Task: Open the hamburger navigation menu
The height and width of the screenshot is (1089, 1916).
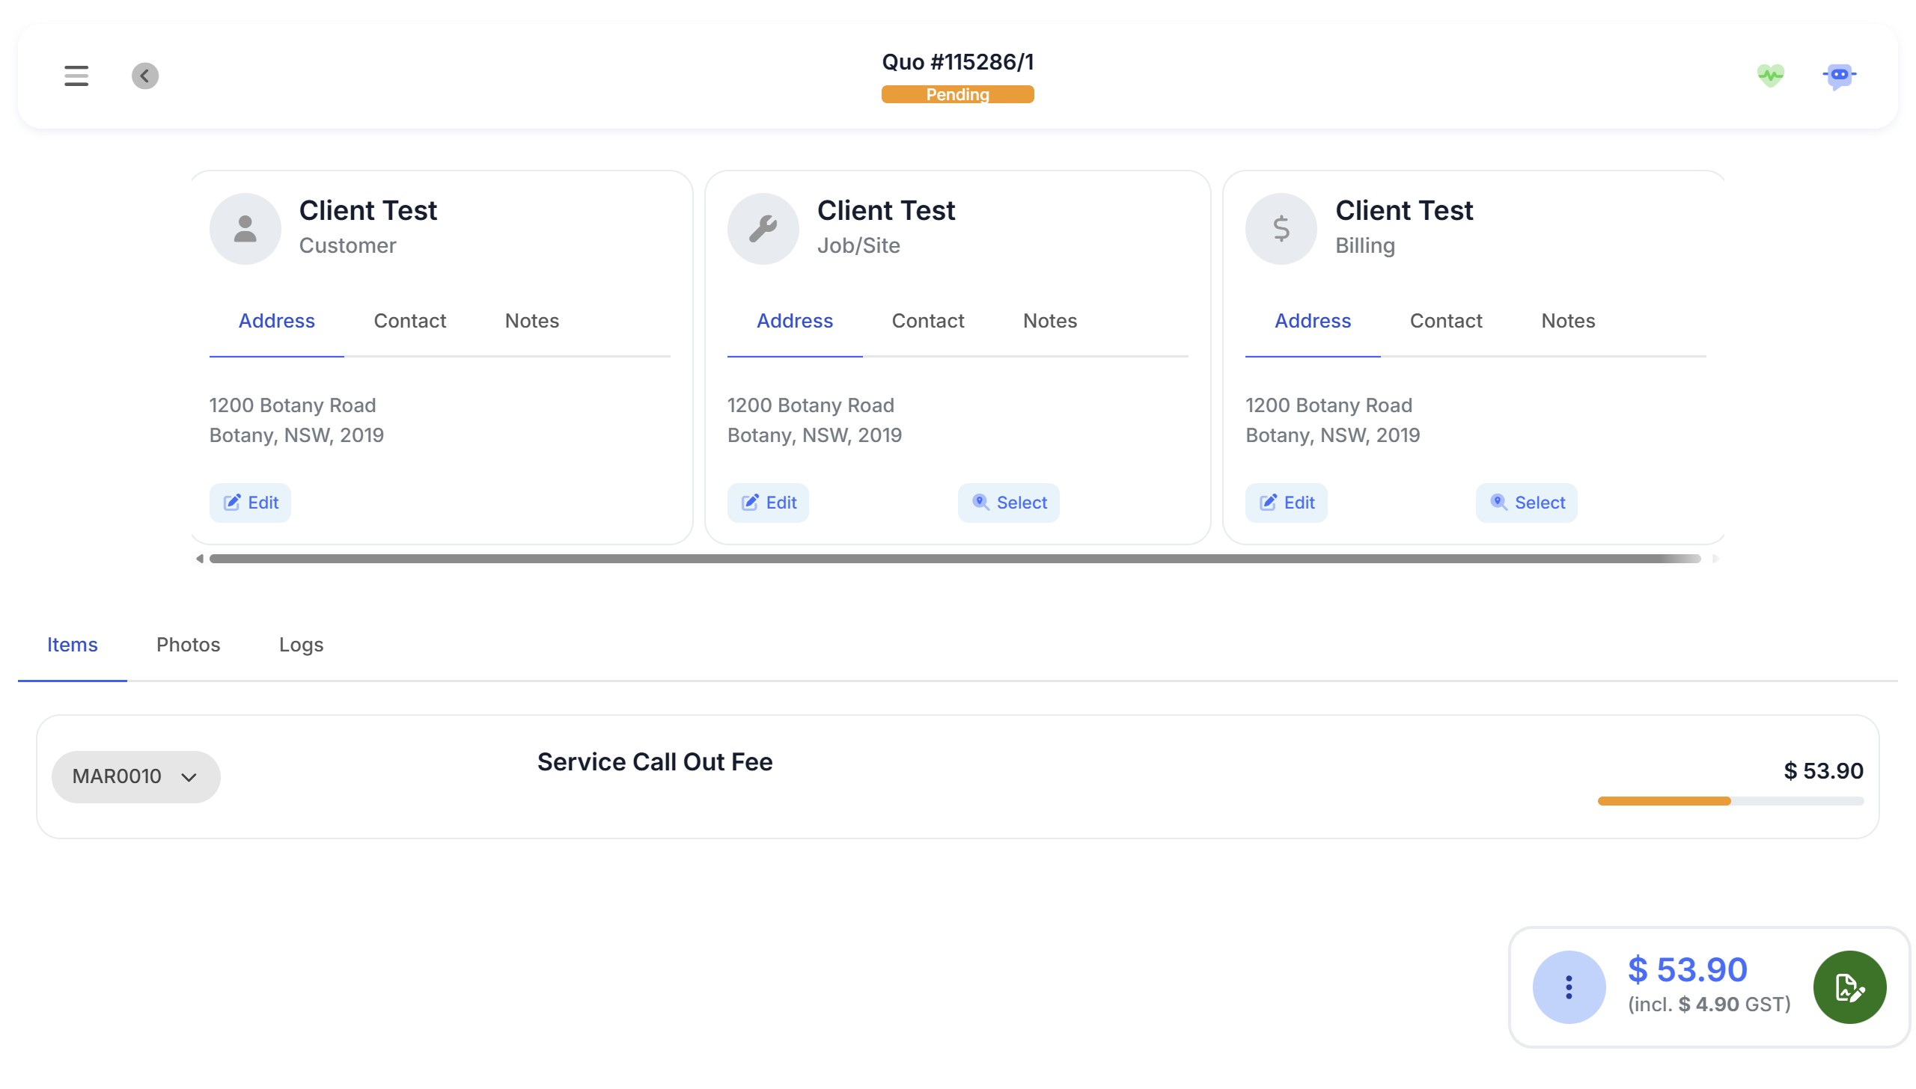Action: click(x=76, y=76)
